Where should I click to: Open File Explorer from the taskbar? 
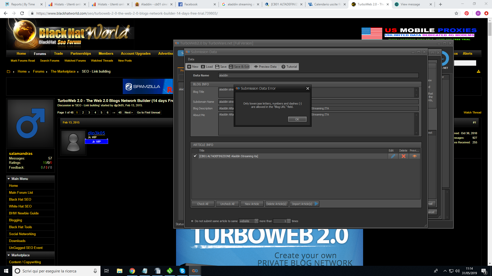click(120, 271)
